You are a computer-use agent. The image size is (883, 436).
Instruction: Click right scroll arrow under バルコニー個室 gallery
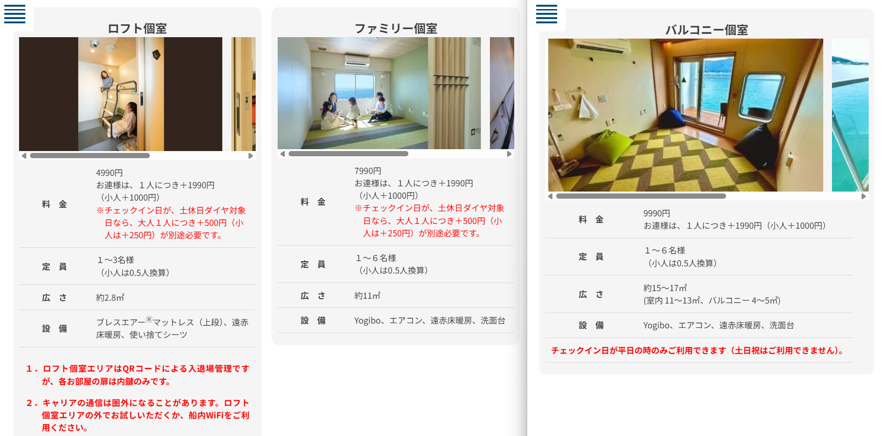(x=863, y=196)
